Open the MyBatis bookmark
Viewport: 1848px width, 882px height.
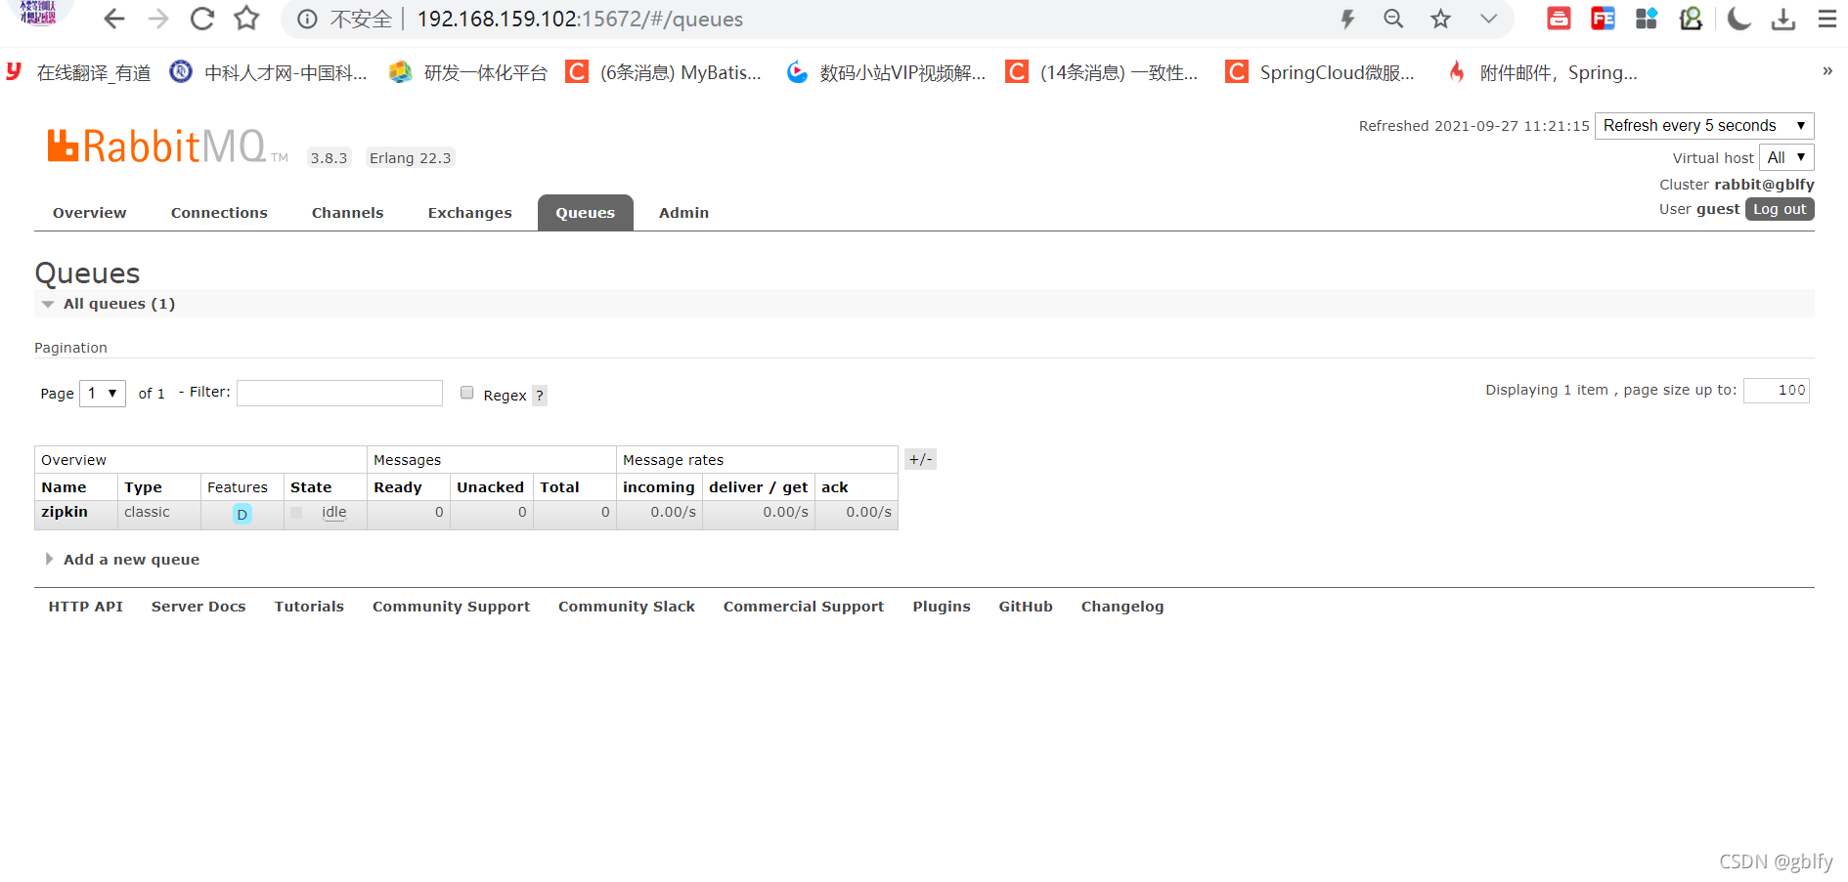(x=664, y=72)
